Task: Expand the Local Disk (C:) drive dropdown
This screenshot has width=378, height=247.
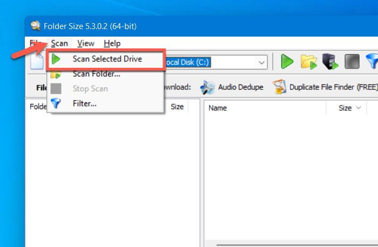Action: 261,62
